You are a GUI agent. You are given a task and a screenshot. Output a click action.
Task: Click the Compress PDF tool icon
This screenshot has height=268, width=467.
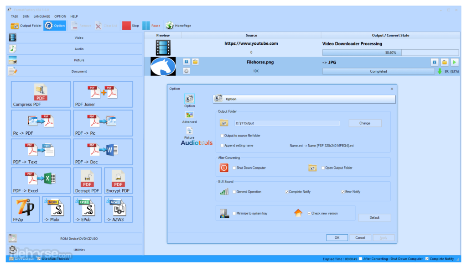tap(41, 94)
